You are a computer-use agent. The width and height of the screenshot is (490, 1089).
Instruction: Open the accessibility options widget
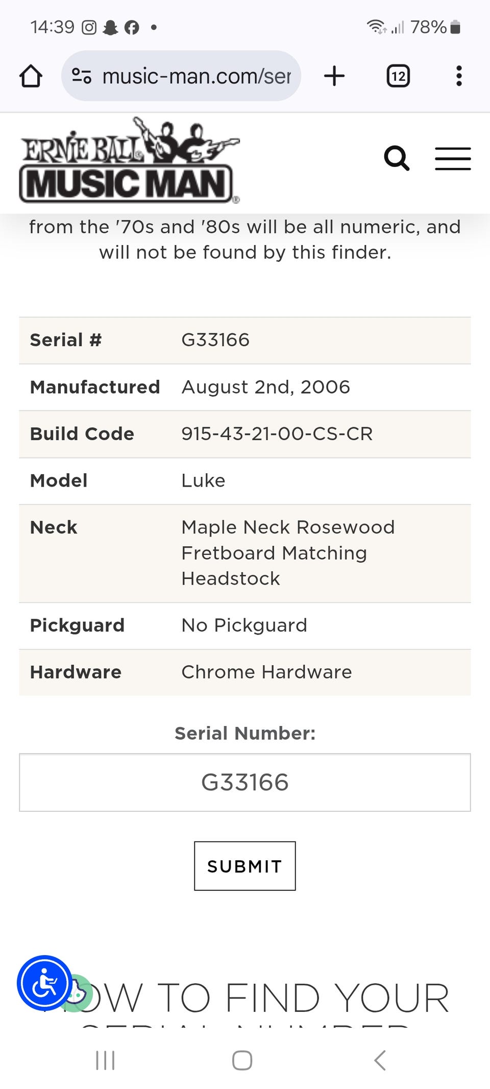coord(44,982)
